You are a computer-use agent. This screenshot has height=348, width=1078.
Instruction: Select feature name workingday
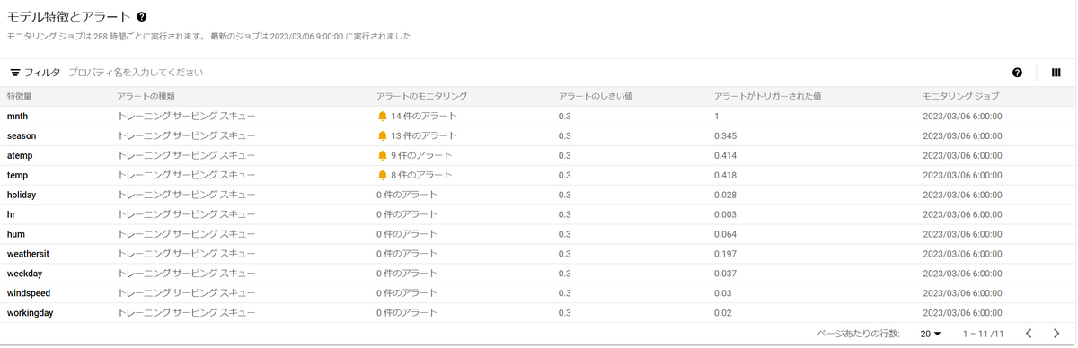(31, 312)
